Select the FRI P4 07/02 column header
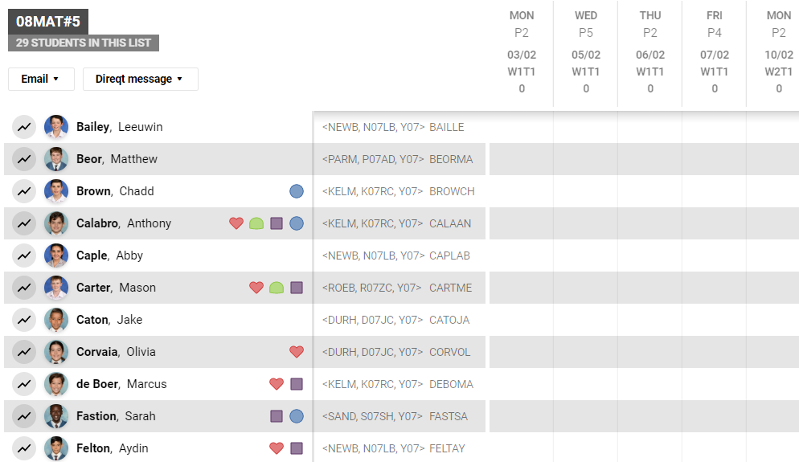The image size is (799, 462). coord(715,52)
